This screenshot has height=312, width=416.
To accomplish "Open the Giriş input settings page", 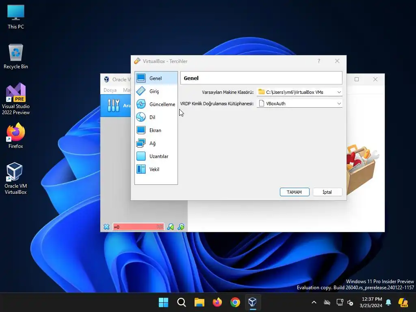I will [156, 91].
